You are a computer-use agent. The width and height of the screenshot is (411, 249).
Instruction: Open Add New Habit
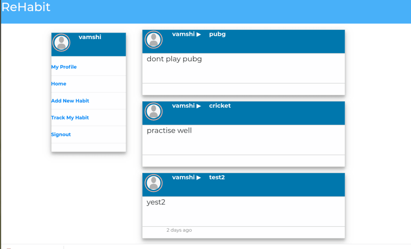pyautogui.click(x=70, y=101)
